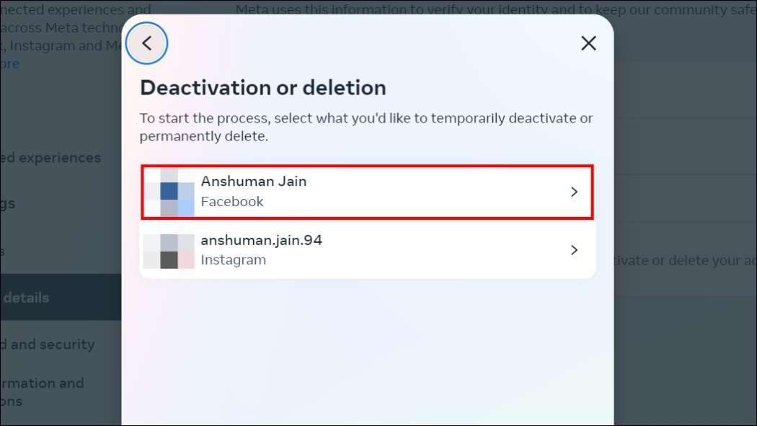Open the information and permissions sidebar item
Screen dimensions: 757x426
[x=42, y=391]
